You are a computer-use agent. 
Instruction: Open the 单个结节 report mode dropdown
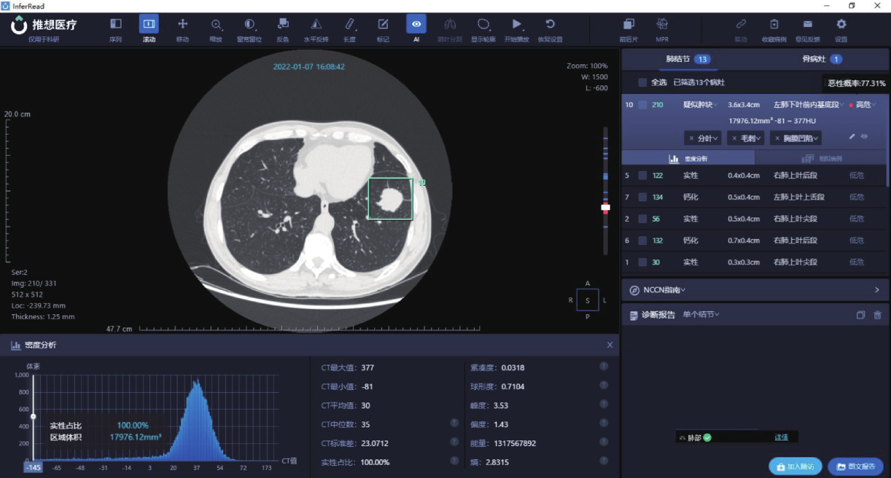click(x=701, y=315)
